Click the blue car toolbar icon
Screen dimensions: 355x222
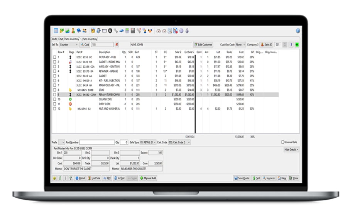[122, 31]
